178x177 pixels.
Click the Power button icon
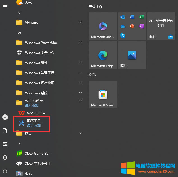[5, 171]
